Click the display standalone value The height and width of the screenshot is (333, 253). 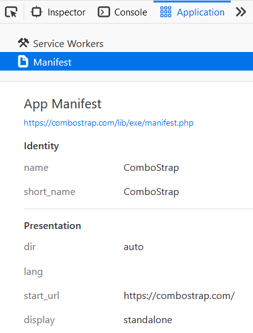[148, 320]
